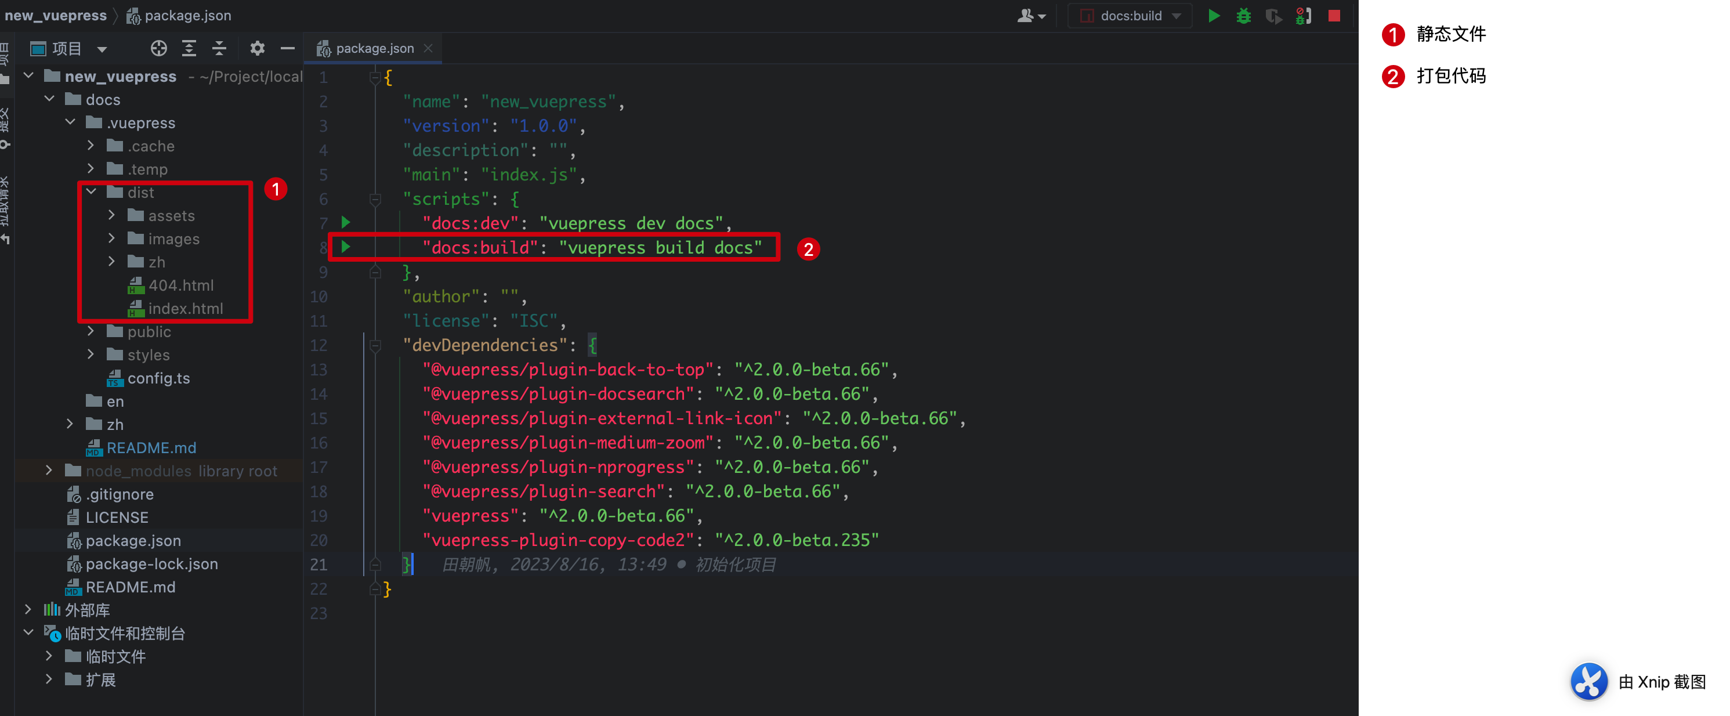
Task: Click the attach debugger icon beside stop
Action: [x=1304, y=16]
